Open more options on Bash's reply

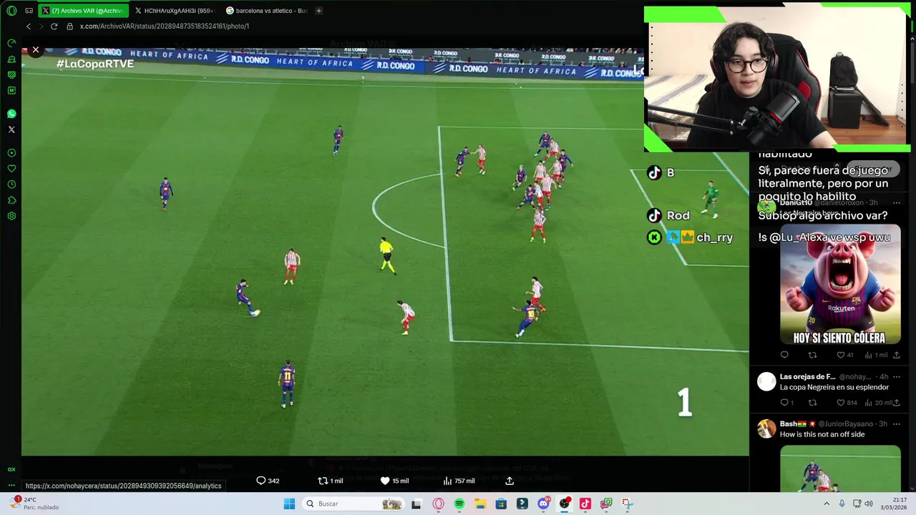896,424
